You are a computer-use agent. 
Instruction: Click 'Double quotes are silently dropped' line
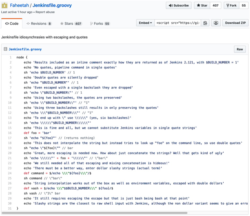tap(61, 77)
